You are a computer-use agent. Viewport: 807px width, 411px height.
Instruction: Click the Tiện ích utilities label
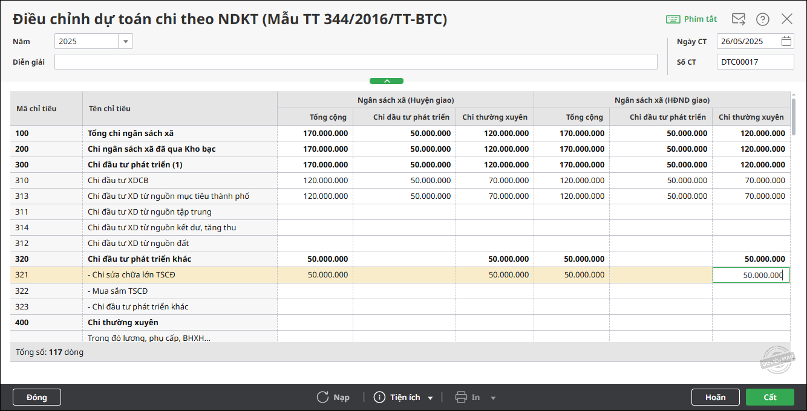405,397
